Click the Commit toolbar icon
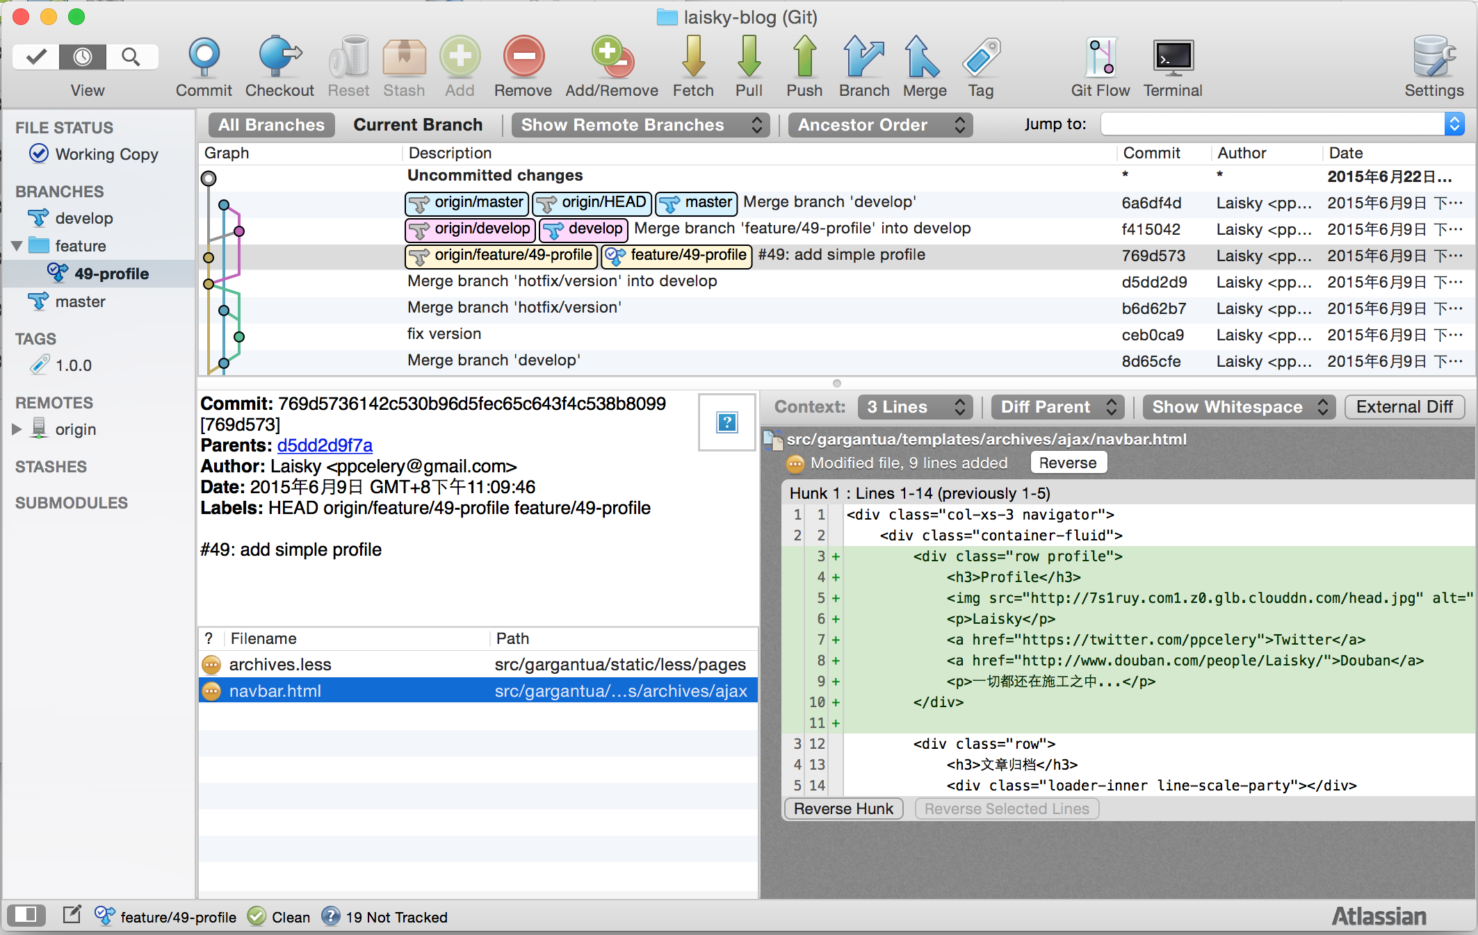Screen dimensions: 1478x935 tap(203, 58)
